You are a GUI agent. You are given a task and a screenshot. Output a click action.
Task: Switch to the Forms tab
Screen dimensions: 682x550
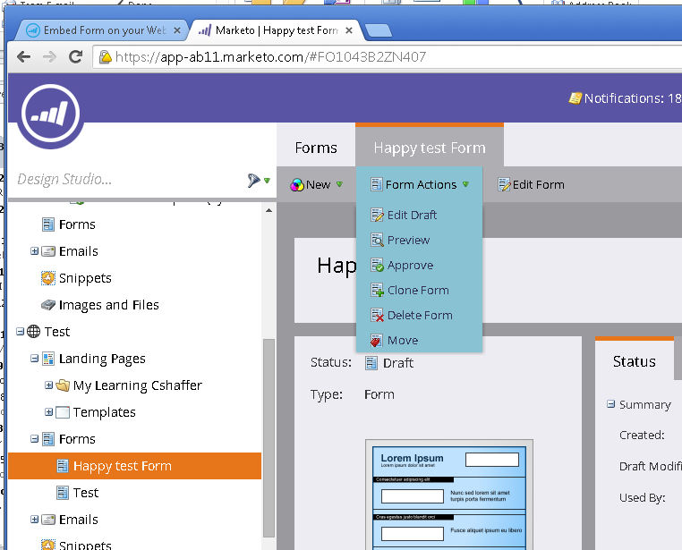pos(316,148)
